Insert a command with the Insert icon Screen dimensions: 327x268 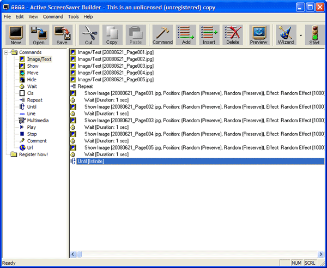click(x=209, y=35)
